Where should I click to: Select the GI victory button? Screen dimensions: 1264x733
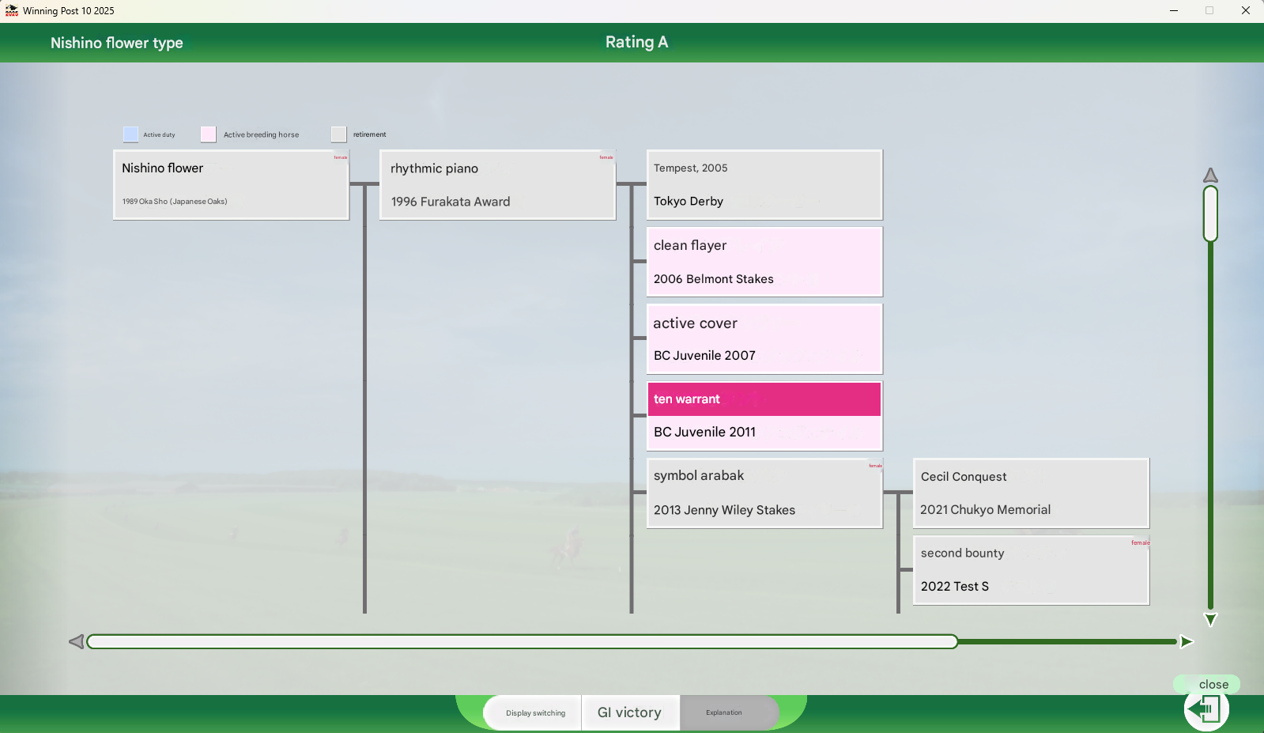630,712
